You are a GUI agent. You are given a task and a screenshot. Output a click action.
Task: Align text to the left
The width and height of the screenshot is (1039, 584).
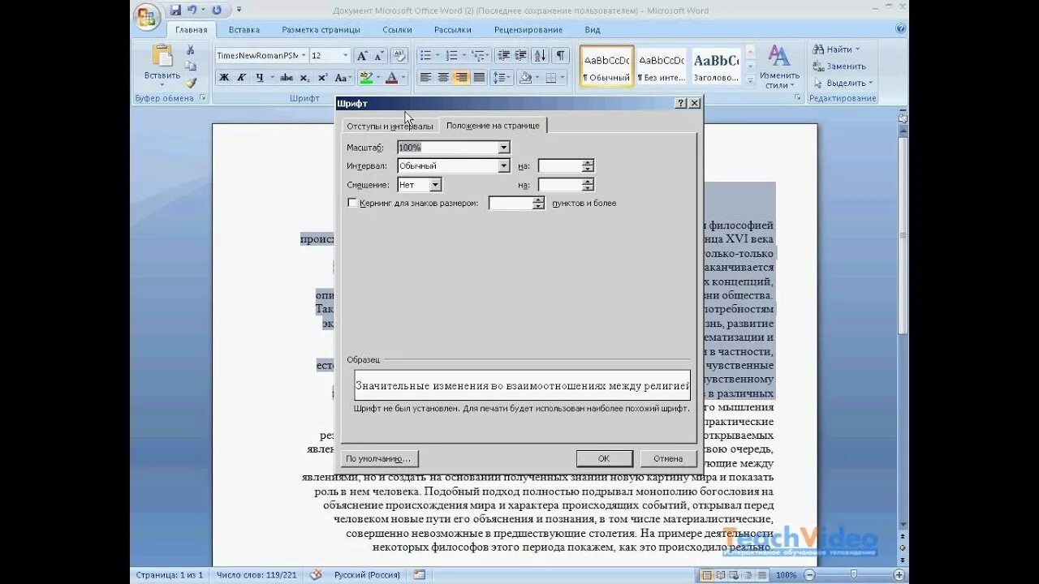pyautogui.click(x=425, y=78)
